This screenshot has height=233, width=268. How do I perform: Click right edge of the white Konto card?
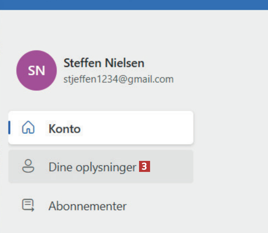[189, 128]
